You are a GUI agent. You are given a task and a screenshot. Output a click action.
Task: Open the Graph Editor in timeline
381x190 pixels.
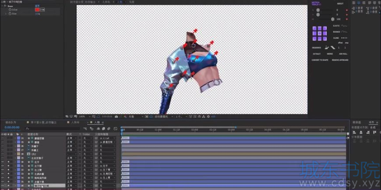116,129
